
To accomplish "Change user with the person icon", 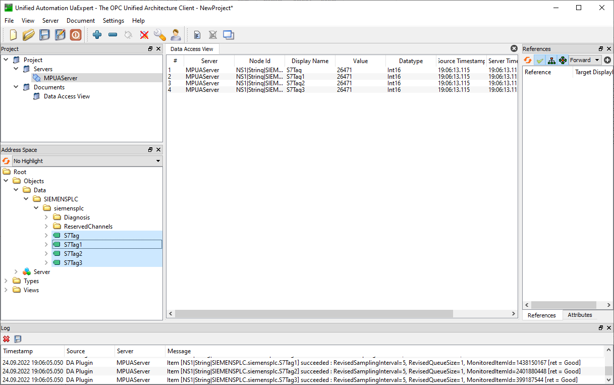I will (176, 35).
